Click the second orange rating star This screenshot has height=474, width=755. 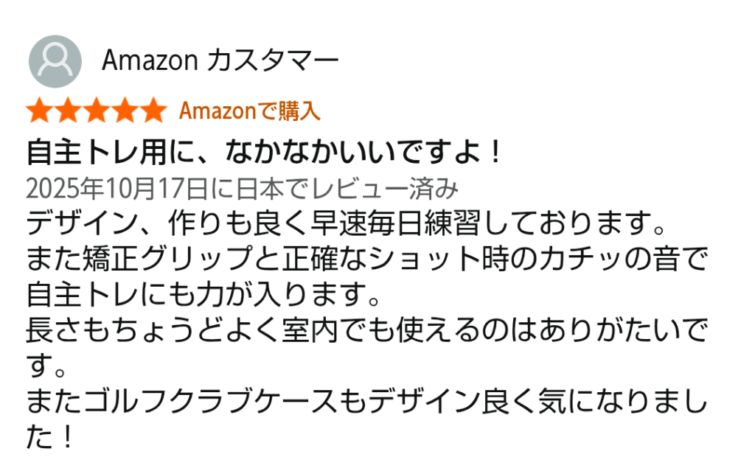69,111
